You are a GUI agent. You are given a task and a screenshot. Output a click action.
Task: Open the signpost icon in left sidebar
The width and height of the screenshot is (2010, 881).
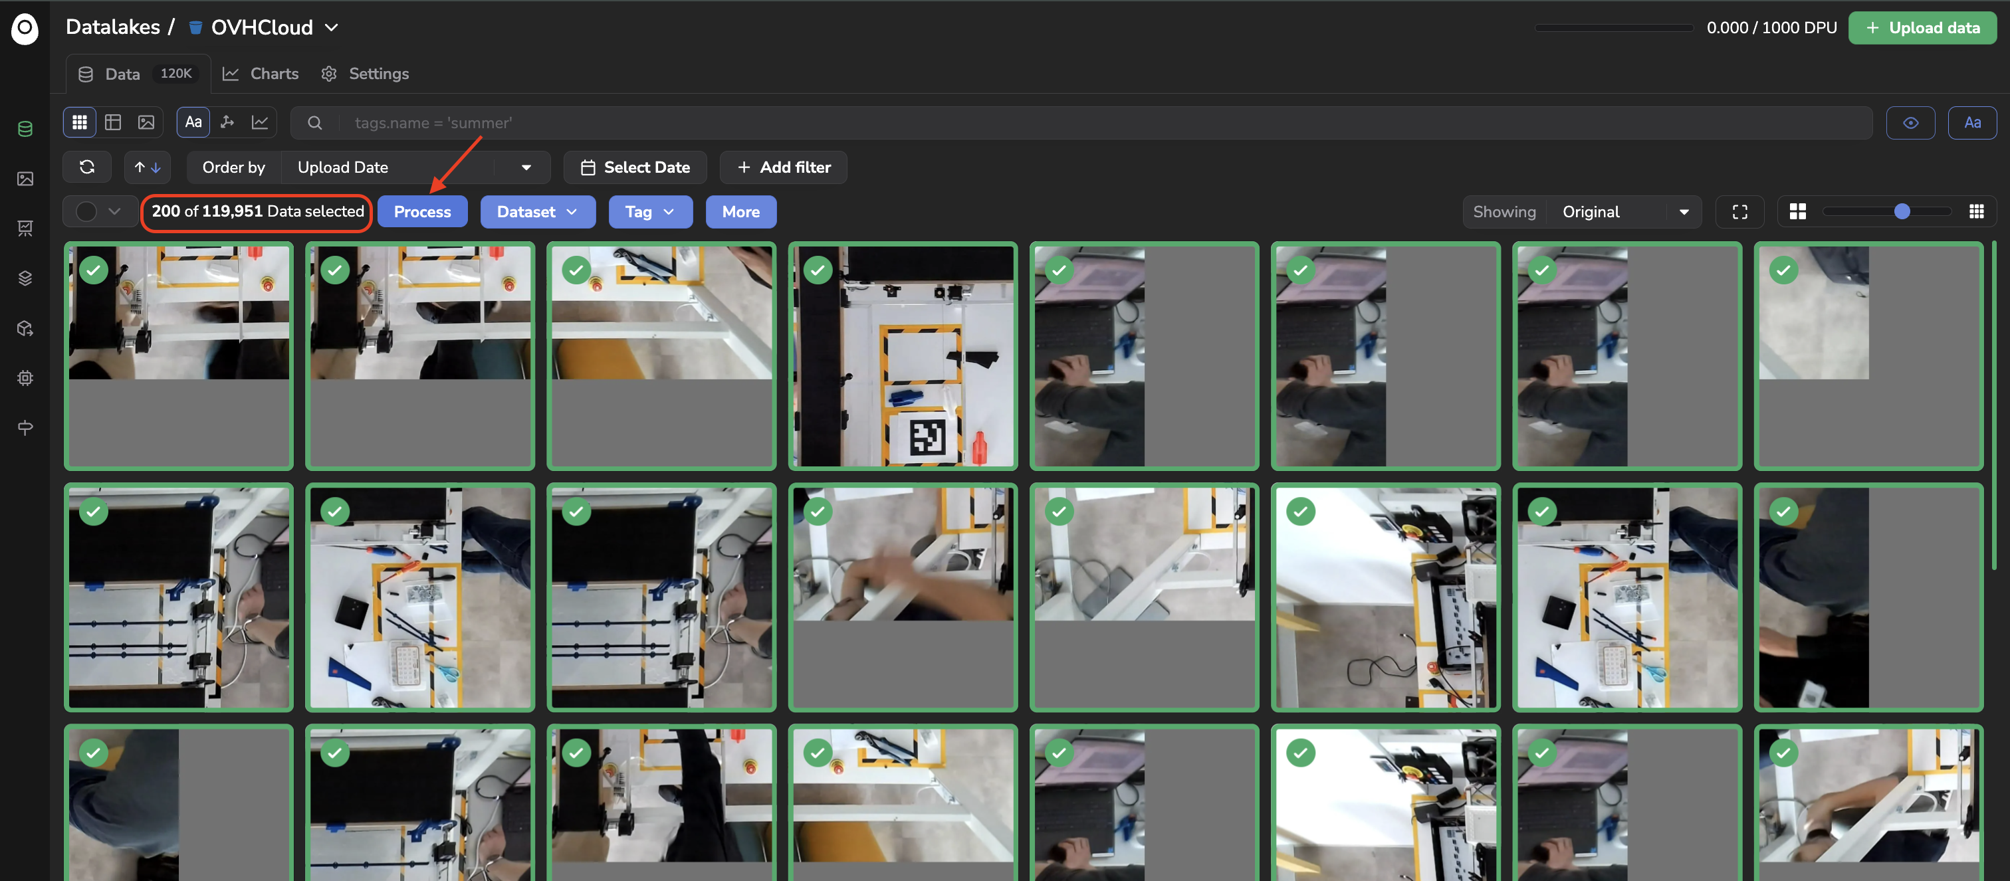tap(25, 427)
